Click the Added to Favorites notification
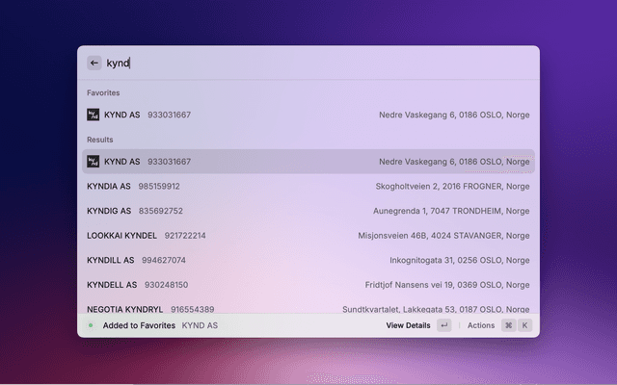Viewport: 617px width, 385px height. [137, 325]
